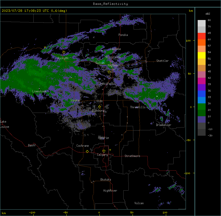The height and width of the screenshot is (216, 221).
Task: Click the -30 value on the dBZ scale
Action: coord(210,136)
